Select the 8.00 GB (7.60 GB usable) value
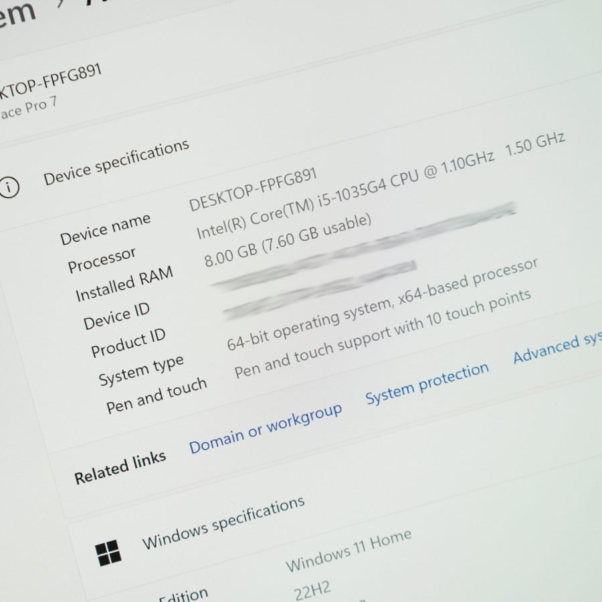The height and width of the screenshot is (602, 602). 288,240
